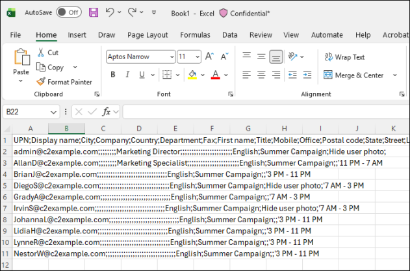Image resolution: width=410 pixels, height=271 pixels.
Task: Toggle Bold formatting
Action: coord(112,75)
